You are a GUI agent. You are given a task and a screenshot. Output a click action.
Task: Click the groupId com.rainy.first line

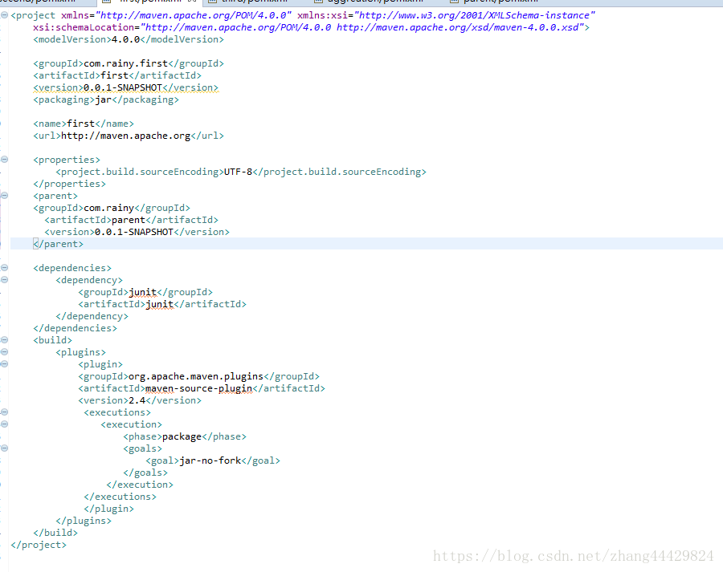[129, 63]
